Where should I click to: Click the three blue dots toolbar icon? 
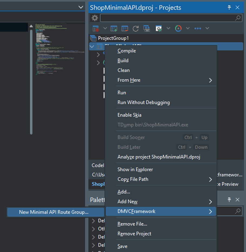[x=198, y=28]
